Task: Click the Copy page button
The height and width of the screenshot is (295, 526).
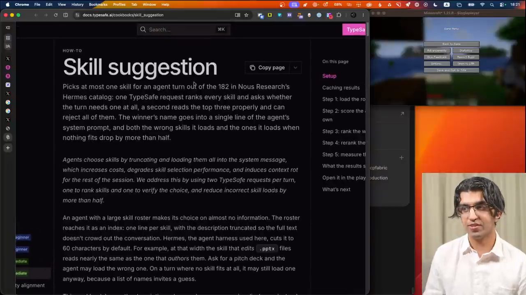Action: click(x=268, y=68)
